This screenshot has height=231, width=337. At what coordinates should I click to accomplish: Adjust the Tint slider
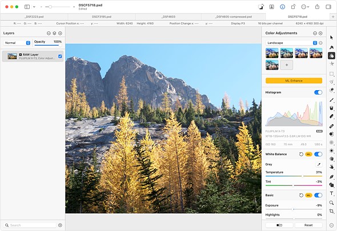[294, 185]
